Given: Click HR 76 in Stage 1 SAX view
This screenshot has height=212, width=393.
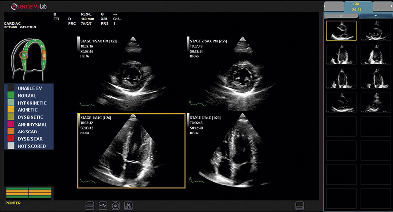Looking at the screenshot, I should [84, 56].
